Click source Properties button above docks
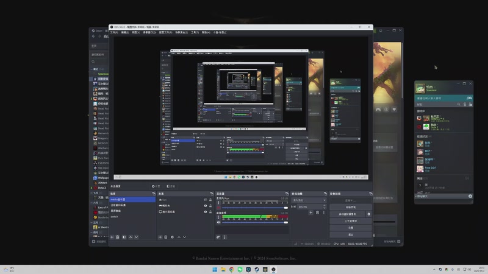Viewport: 488px width, 274px height. coord(156,186)
